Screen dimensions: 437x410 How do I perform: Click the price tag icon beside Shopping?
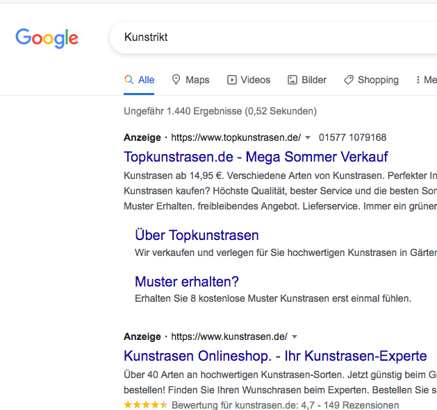(349, 80)
